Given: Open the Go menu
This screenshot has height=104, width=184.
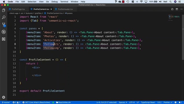Looking at the screenshot, I should 47,2.
